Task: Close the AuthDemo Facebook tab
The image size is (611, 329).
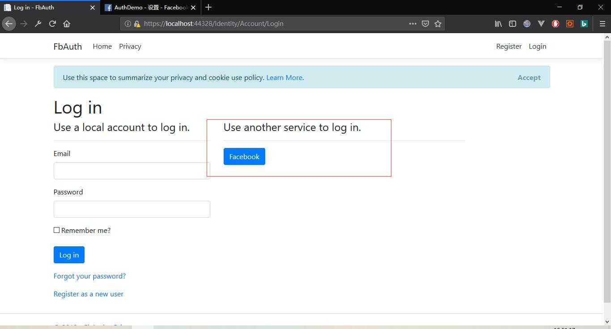Action: tap(193, 8)
